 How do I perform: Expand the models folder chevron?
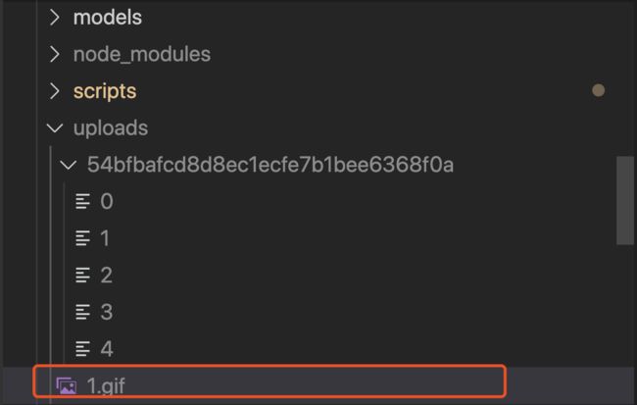[55, 18]
